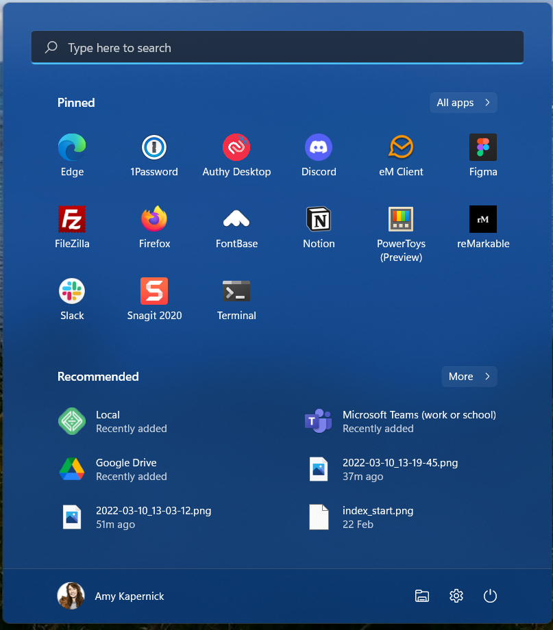
Task: Open FileZilla FTP client
Action: pos(72,227)
